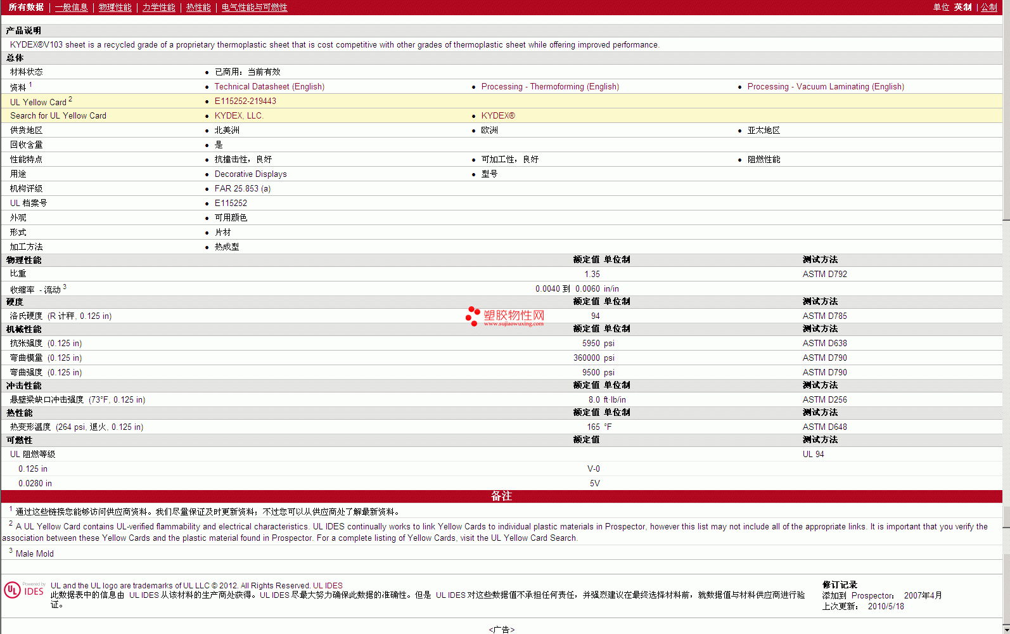The image size is (1010, 634).
Task: Click the 上次更新 date 2010/5/18
Action: click(886, 607)
